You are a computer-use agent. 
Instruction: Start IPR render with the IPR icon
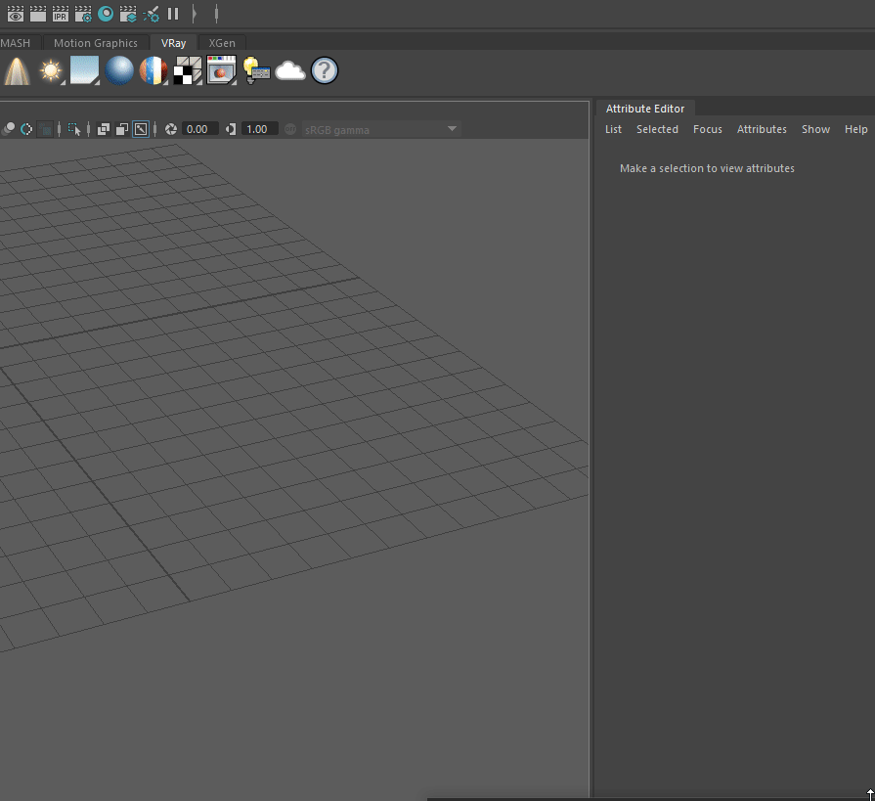click(61, 14)
